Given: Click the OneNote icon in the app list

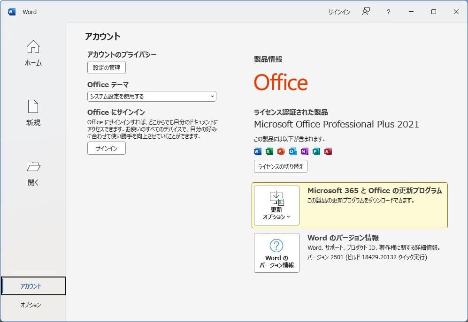Looking at the screenshot, I should [x=304, y=151].
